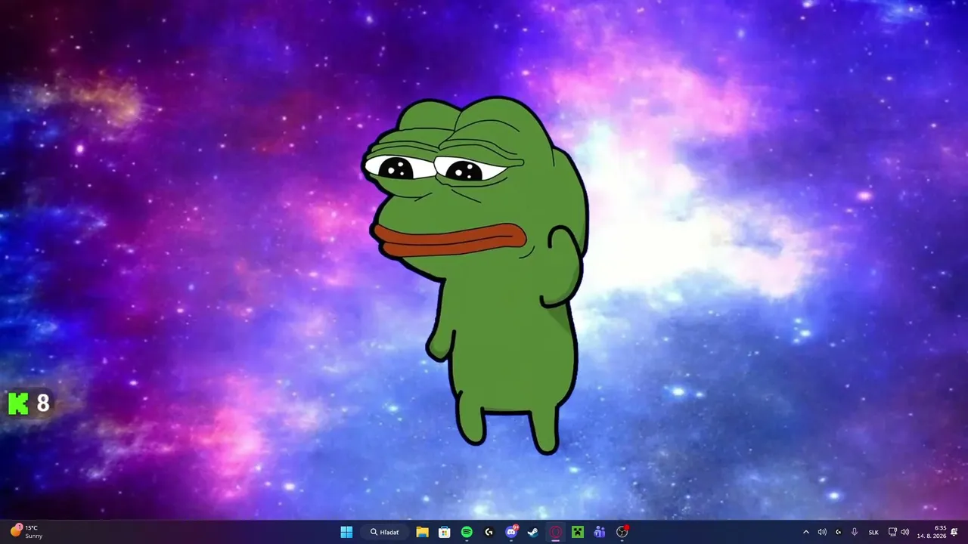Open the Logitech icon in the system tray

[838, 532]
